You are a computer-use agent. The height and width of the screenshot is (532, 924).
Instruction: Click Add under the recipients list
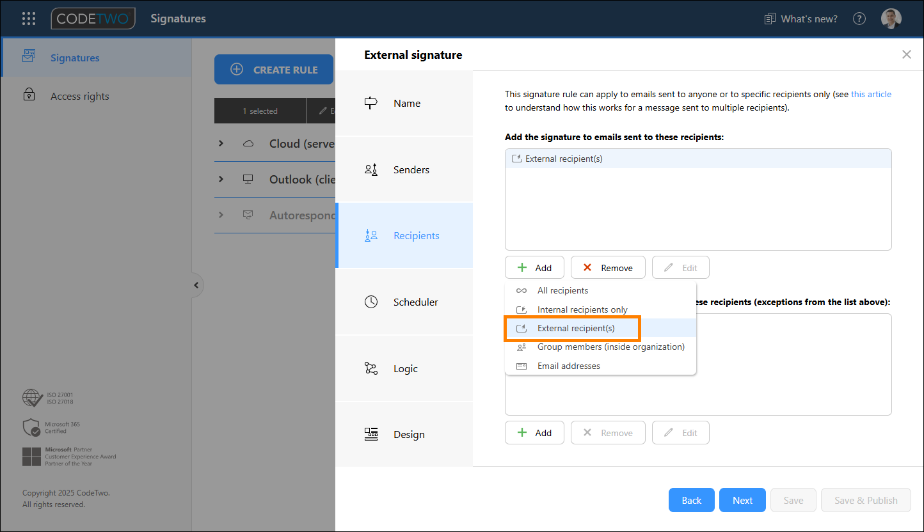(534, 267)
